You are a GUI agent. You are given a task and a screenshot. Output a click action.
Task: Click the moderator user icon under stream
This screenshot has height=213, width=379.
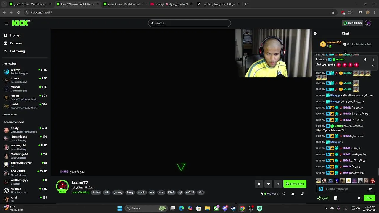click(x=302, y=194)
